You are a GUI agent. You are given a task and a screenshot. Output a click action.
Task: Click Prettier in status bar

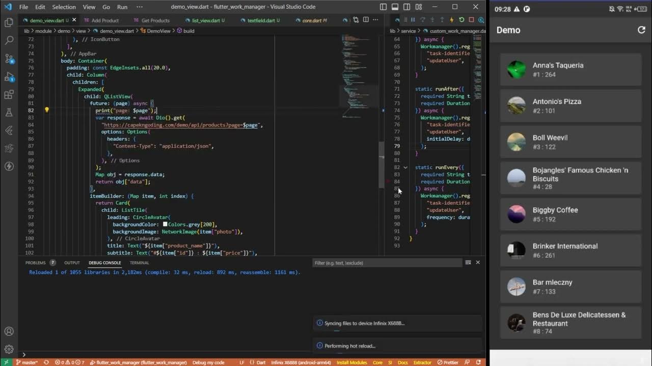coord(447,362)
